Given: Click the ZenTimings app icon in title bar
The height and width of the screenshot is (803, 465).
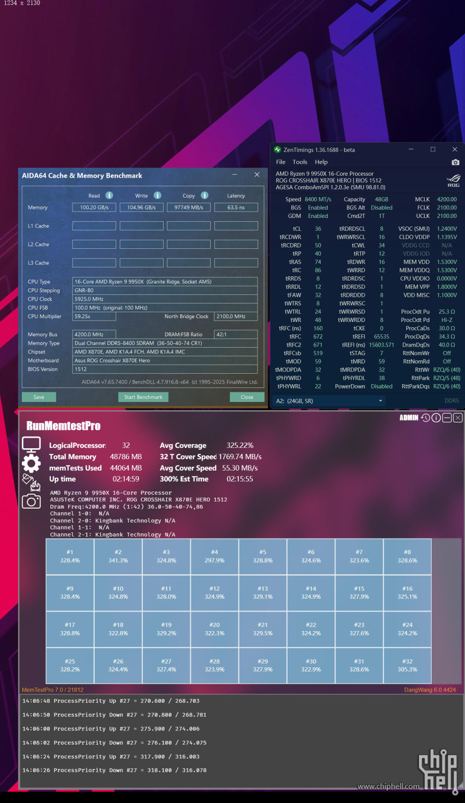Looking at the screenshot, I should (x=278, y=150).
